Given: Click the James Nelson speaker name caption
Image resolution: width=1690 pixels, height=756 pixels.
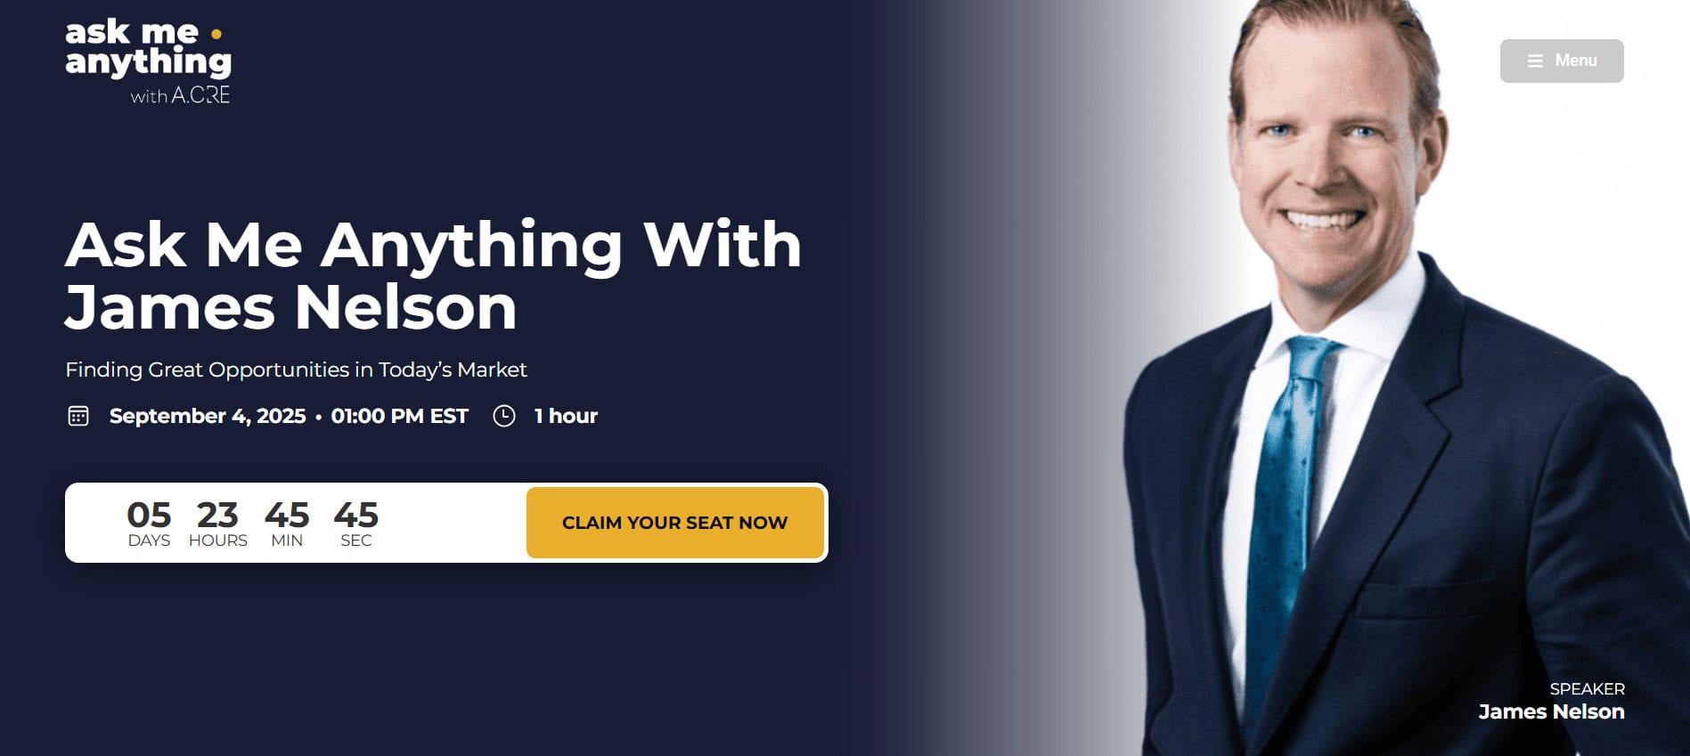Looking at the screenshot, I should coord(1551,711).
